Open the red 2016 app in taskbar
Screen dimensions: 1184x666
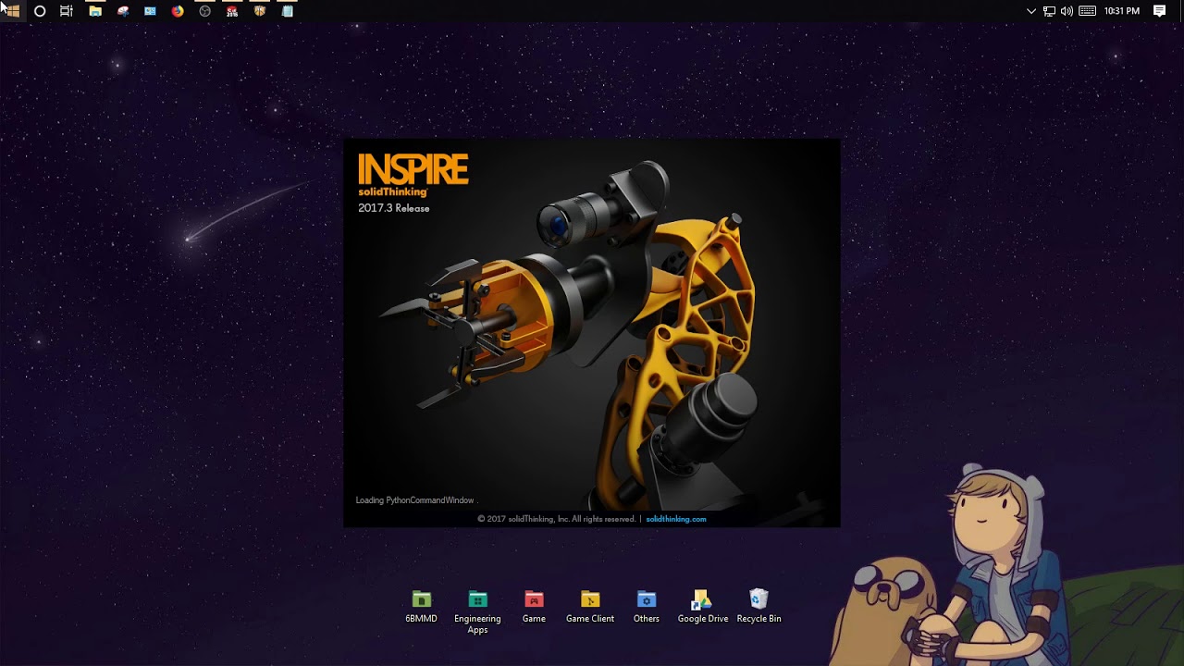coord(232,11)
